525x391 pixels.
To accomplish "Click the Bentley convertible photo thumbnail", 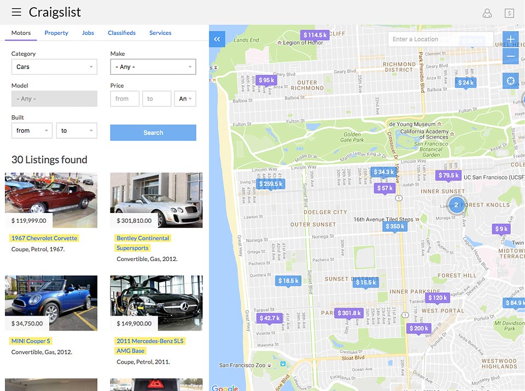I will coord(156,200).
